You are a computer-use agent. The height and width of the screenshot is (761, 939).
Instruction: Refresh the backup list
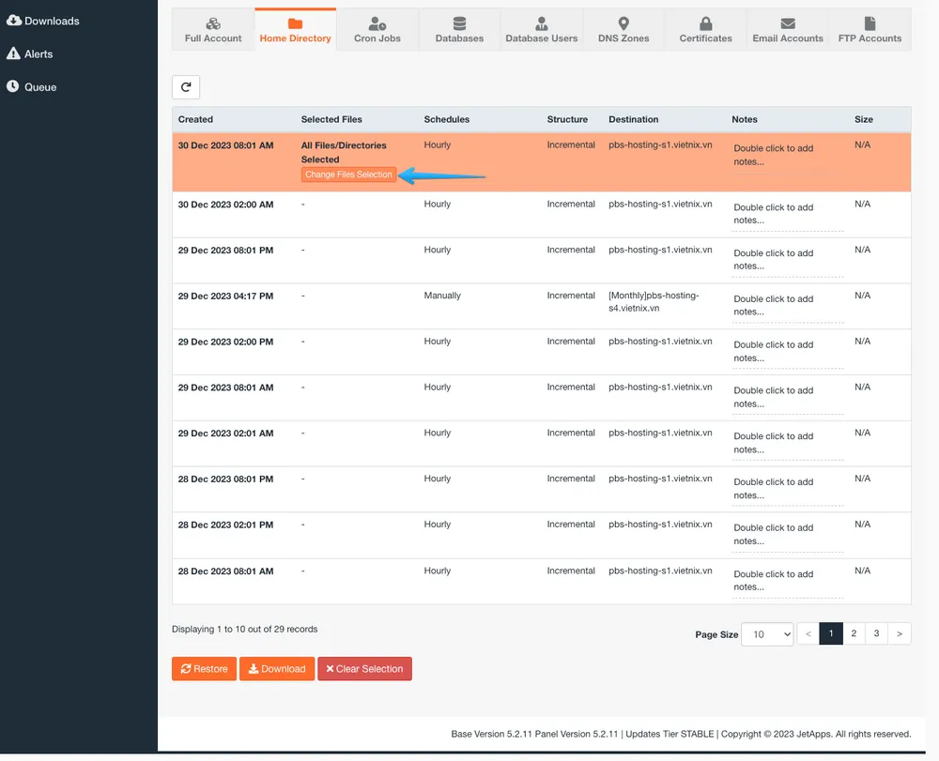coord(185,86)
